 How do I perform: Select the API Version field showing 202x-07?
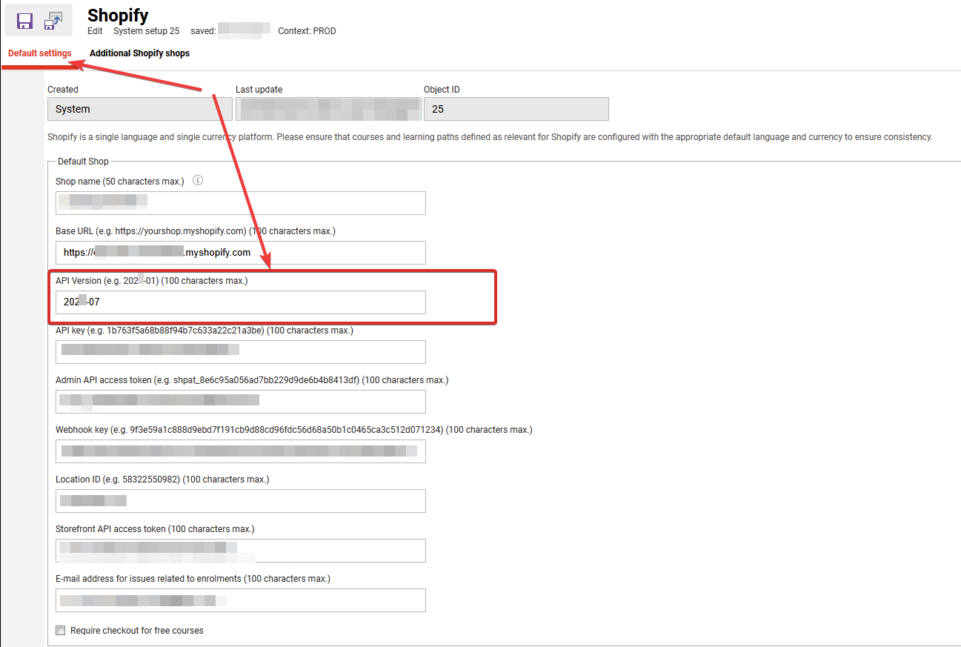240,302
